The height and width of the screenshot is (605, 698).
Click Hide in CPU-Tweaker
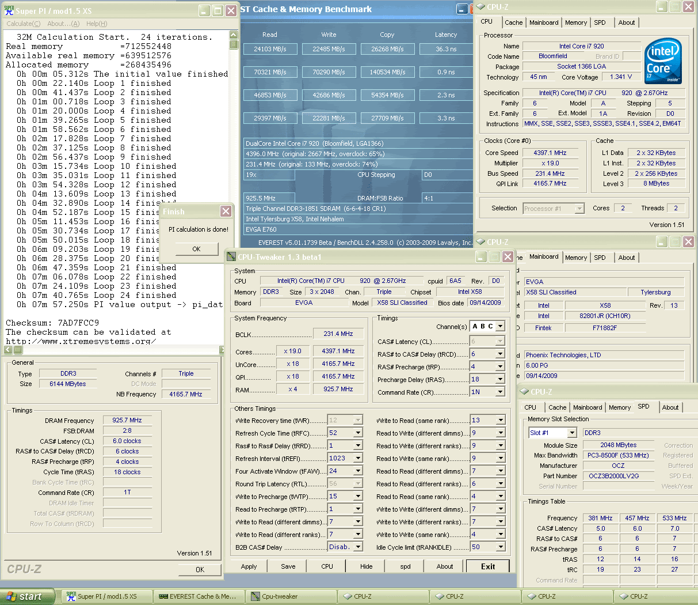[x=366, y=566]
